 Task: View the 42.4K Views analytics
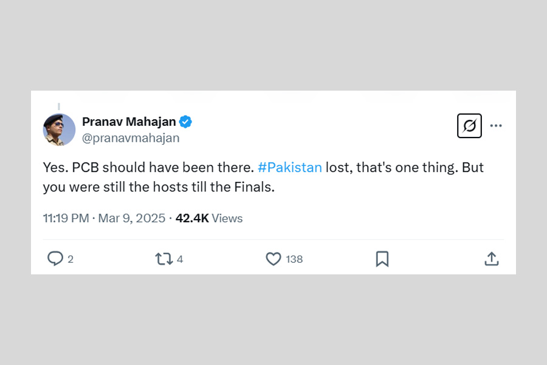(209, 218)
